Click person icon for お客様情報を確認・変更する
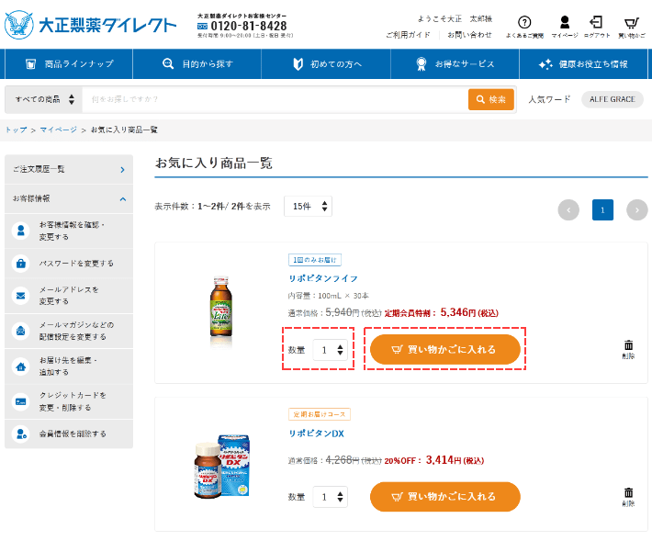The image size is (652, 552). click(20, 231)
